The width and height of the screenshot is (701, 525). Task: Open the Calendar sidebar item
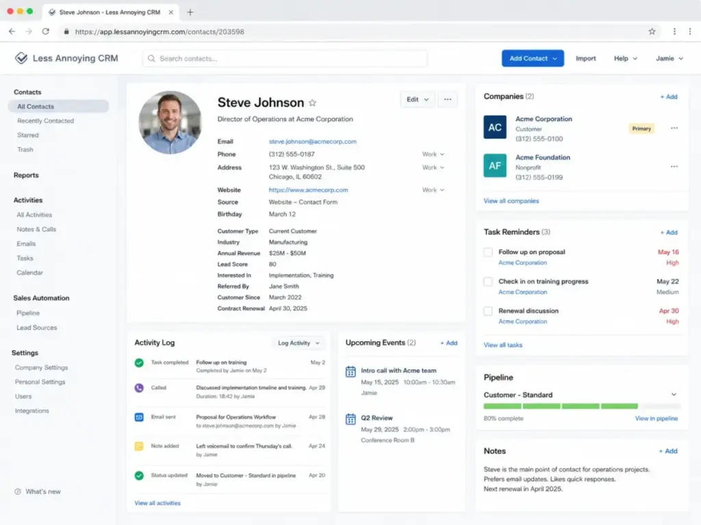[x=29, y=272]
